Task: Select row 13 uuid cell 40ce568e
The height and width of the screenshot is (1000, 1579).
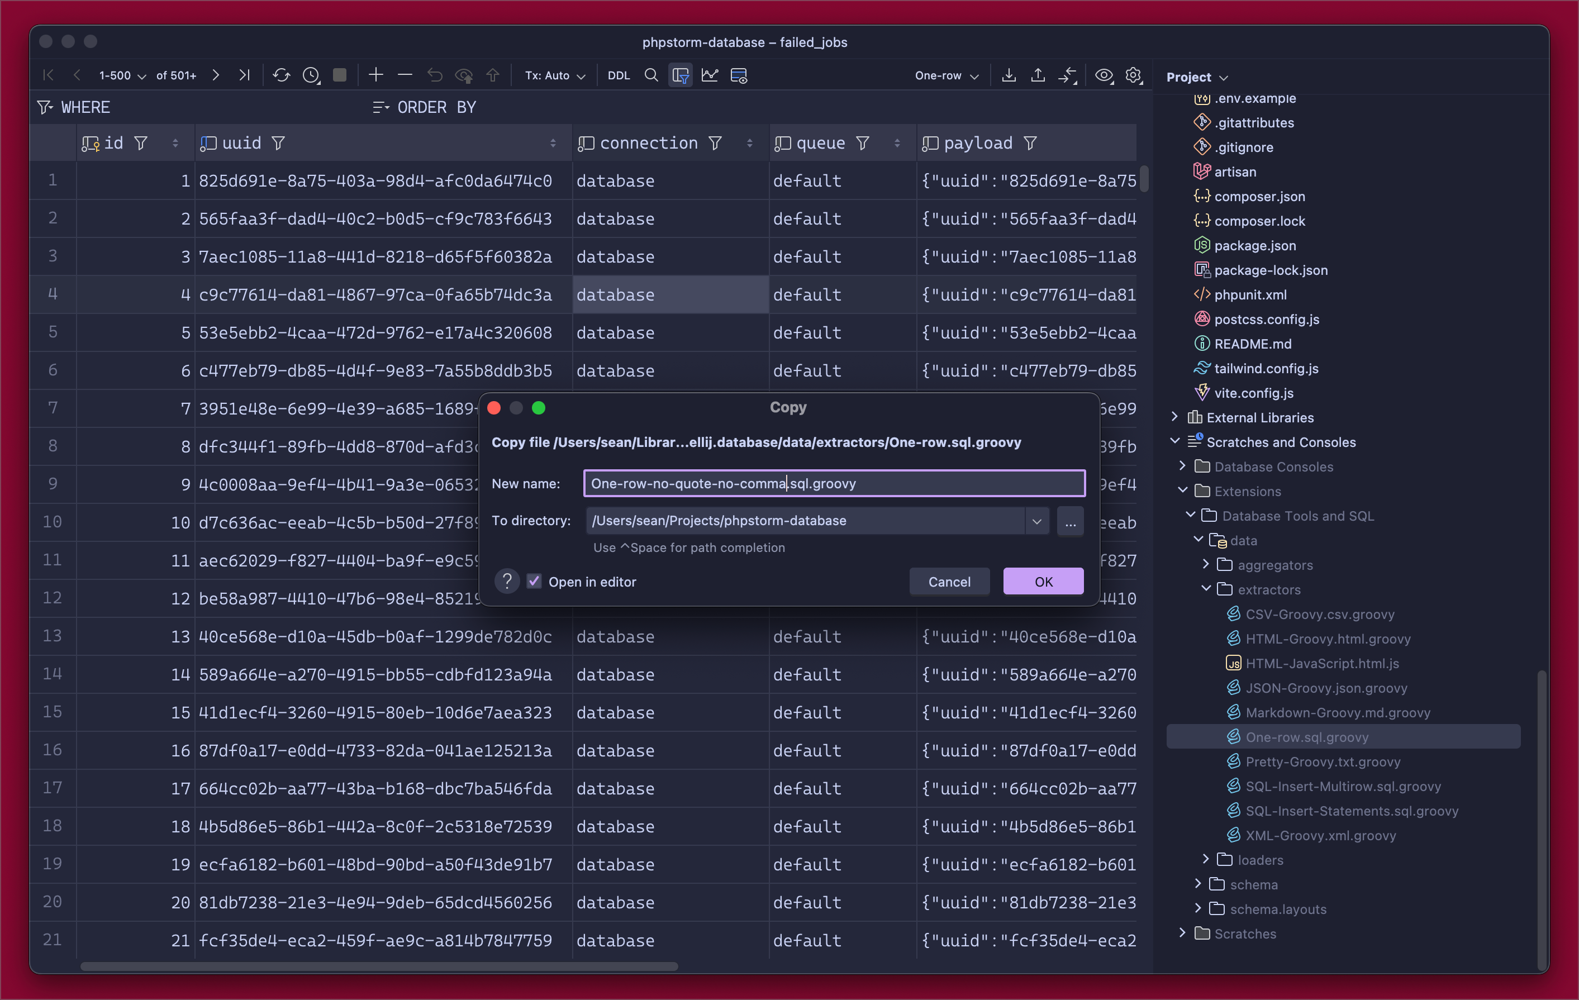Action: click(384, 637)
